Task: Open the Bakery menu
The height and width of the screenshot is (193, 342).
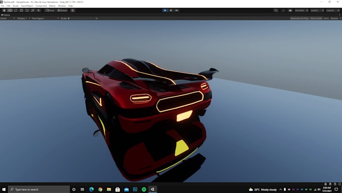Action: point(52,6)
